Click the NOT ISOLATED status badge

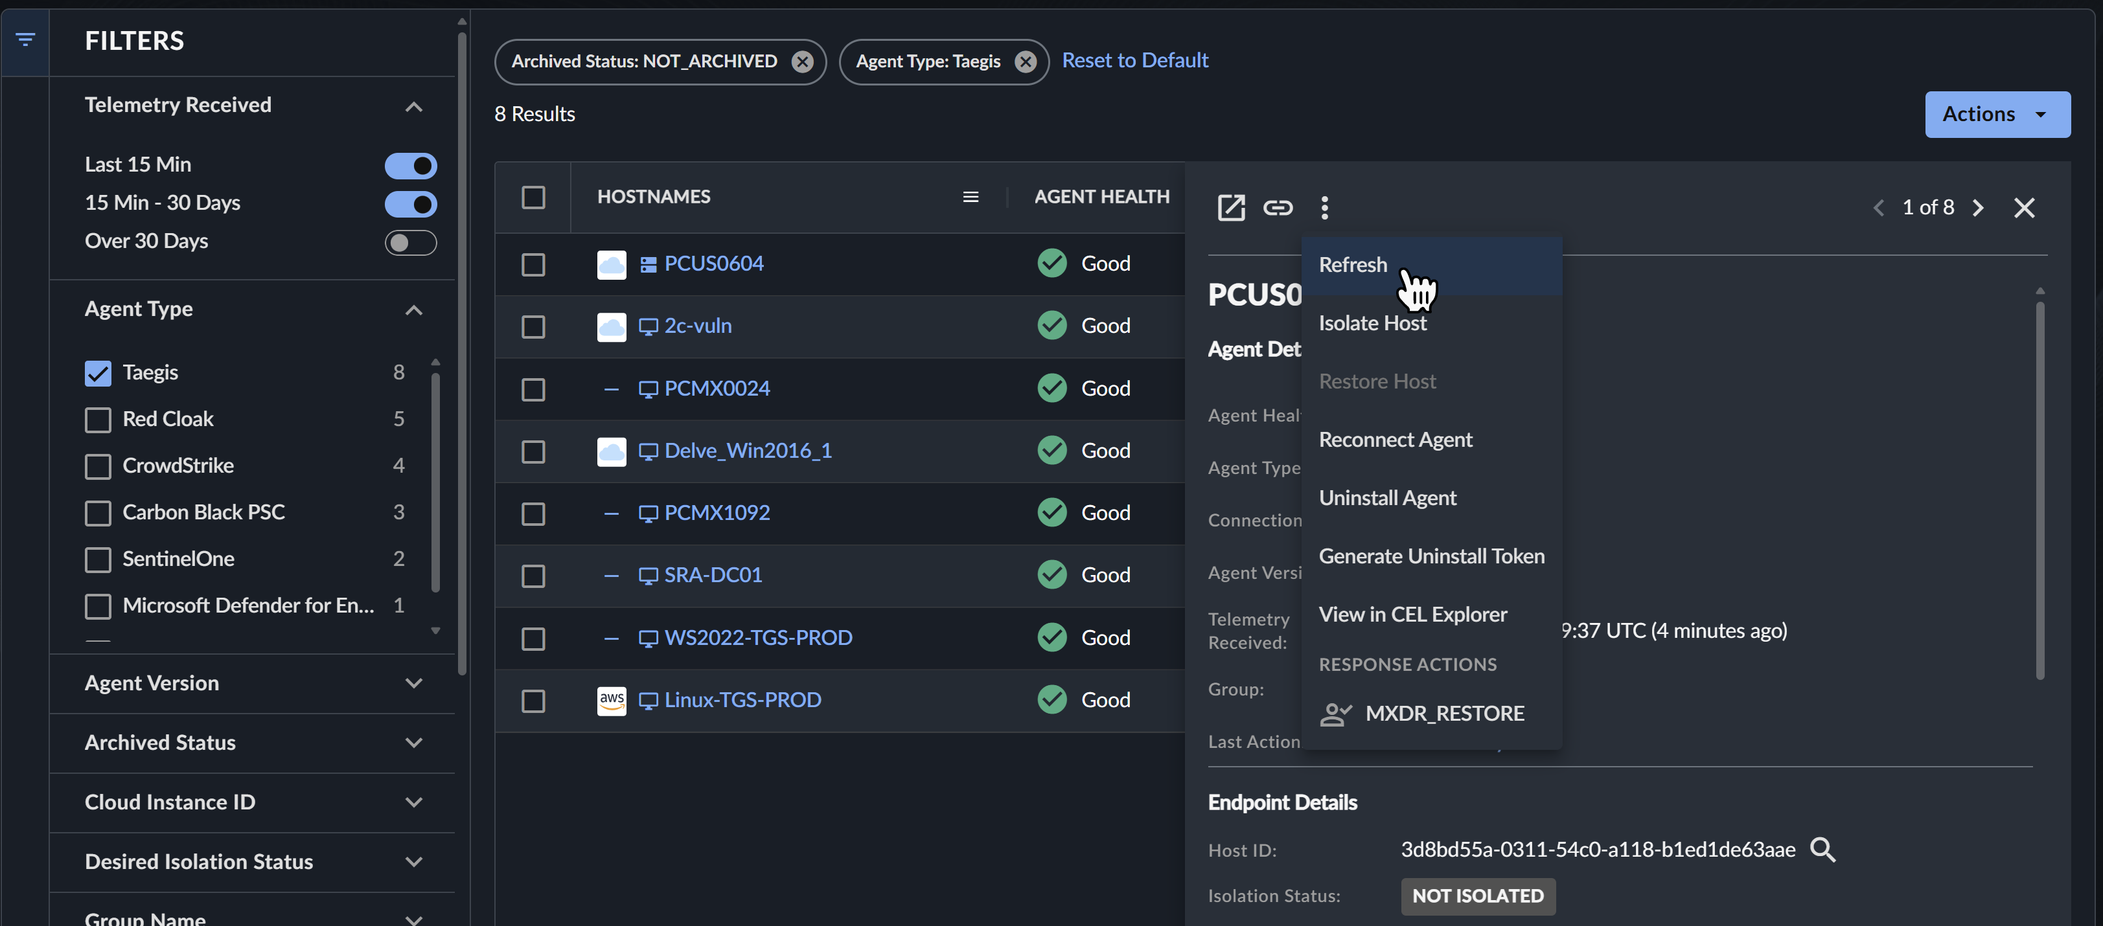coord(1478,896)
